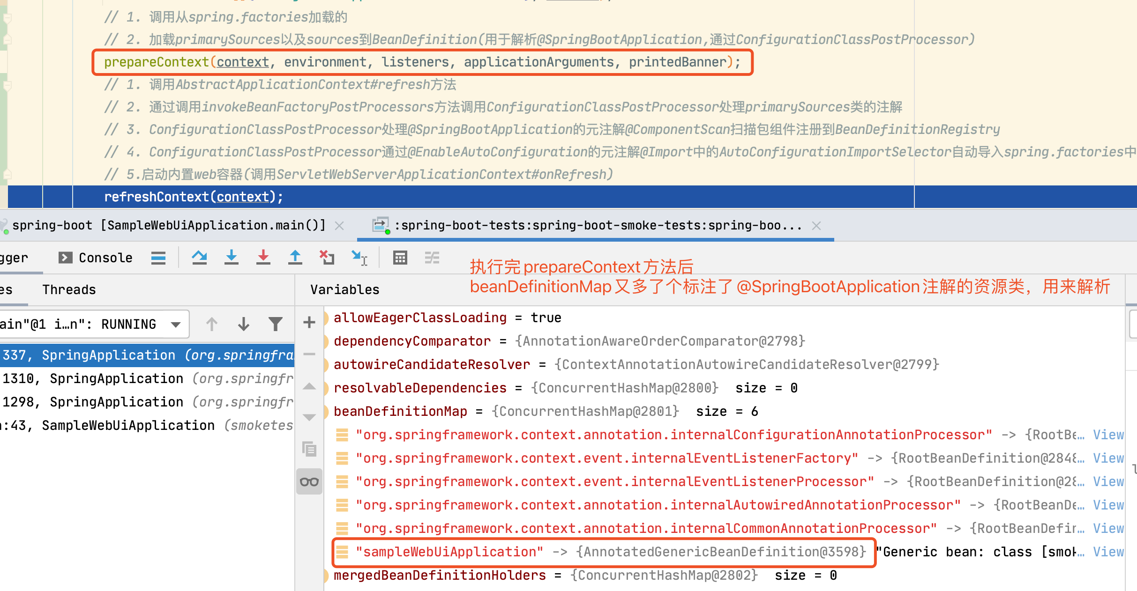
Task: Click the Step Into icon
Action: point(231,257)
